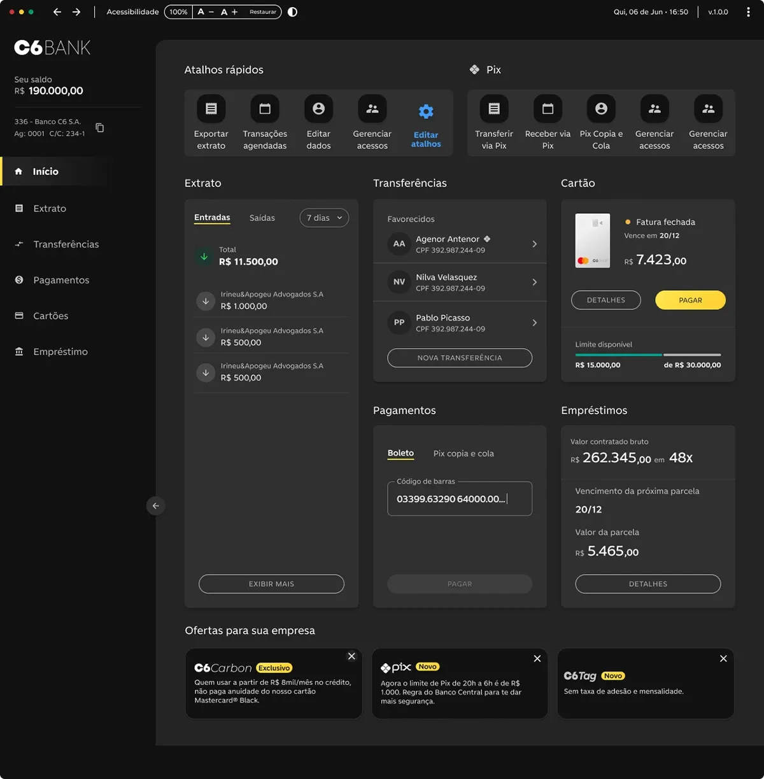Click the NV avatar of Nilva Velasquez
The height and width of the screenshot is (779, 764).
(399, 282)
